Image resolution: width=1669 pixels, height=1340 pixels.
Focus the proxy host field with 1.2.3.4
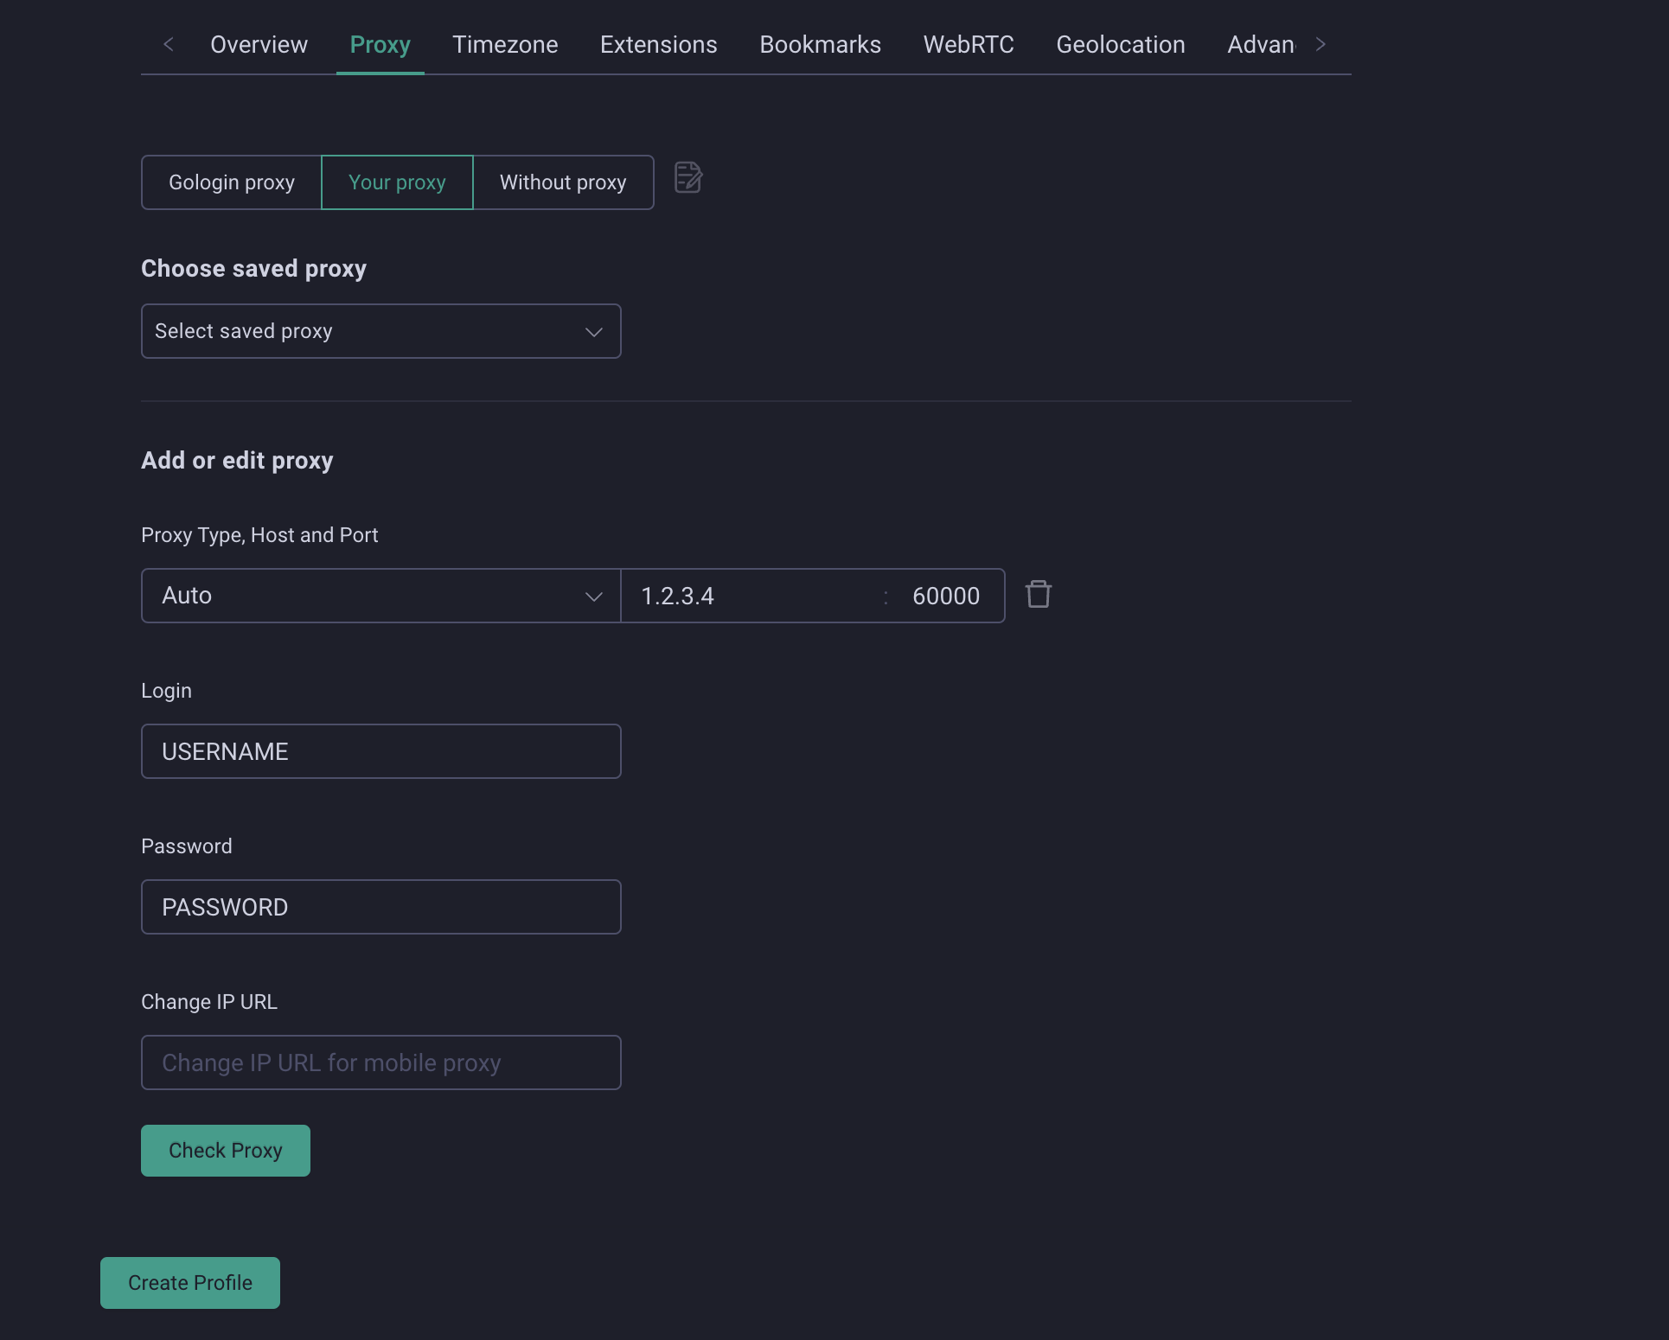coord(752,596)
